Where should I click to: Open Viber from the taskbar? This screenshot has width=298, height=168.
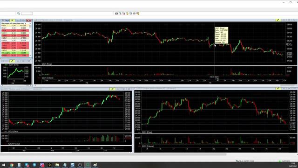tap(42, 165)
